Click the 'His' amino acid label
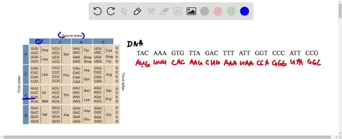The image size is (342, 139). 87,70
